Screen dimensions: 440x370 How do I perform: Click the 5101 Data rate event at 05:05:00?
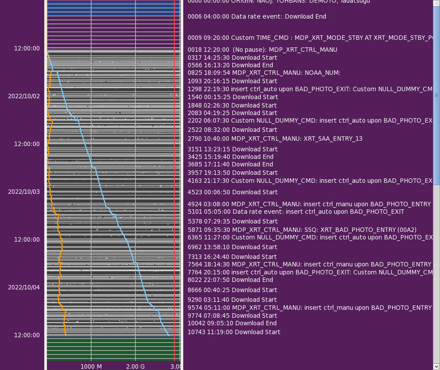296,212
